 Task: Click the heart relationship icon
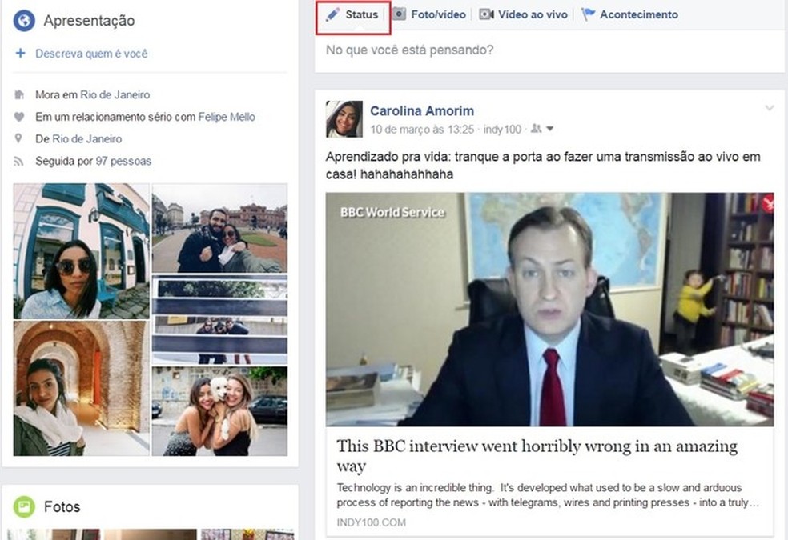19,117
